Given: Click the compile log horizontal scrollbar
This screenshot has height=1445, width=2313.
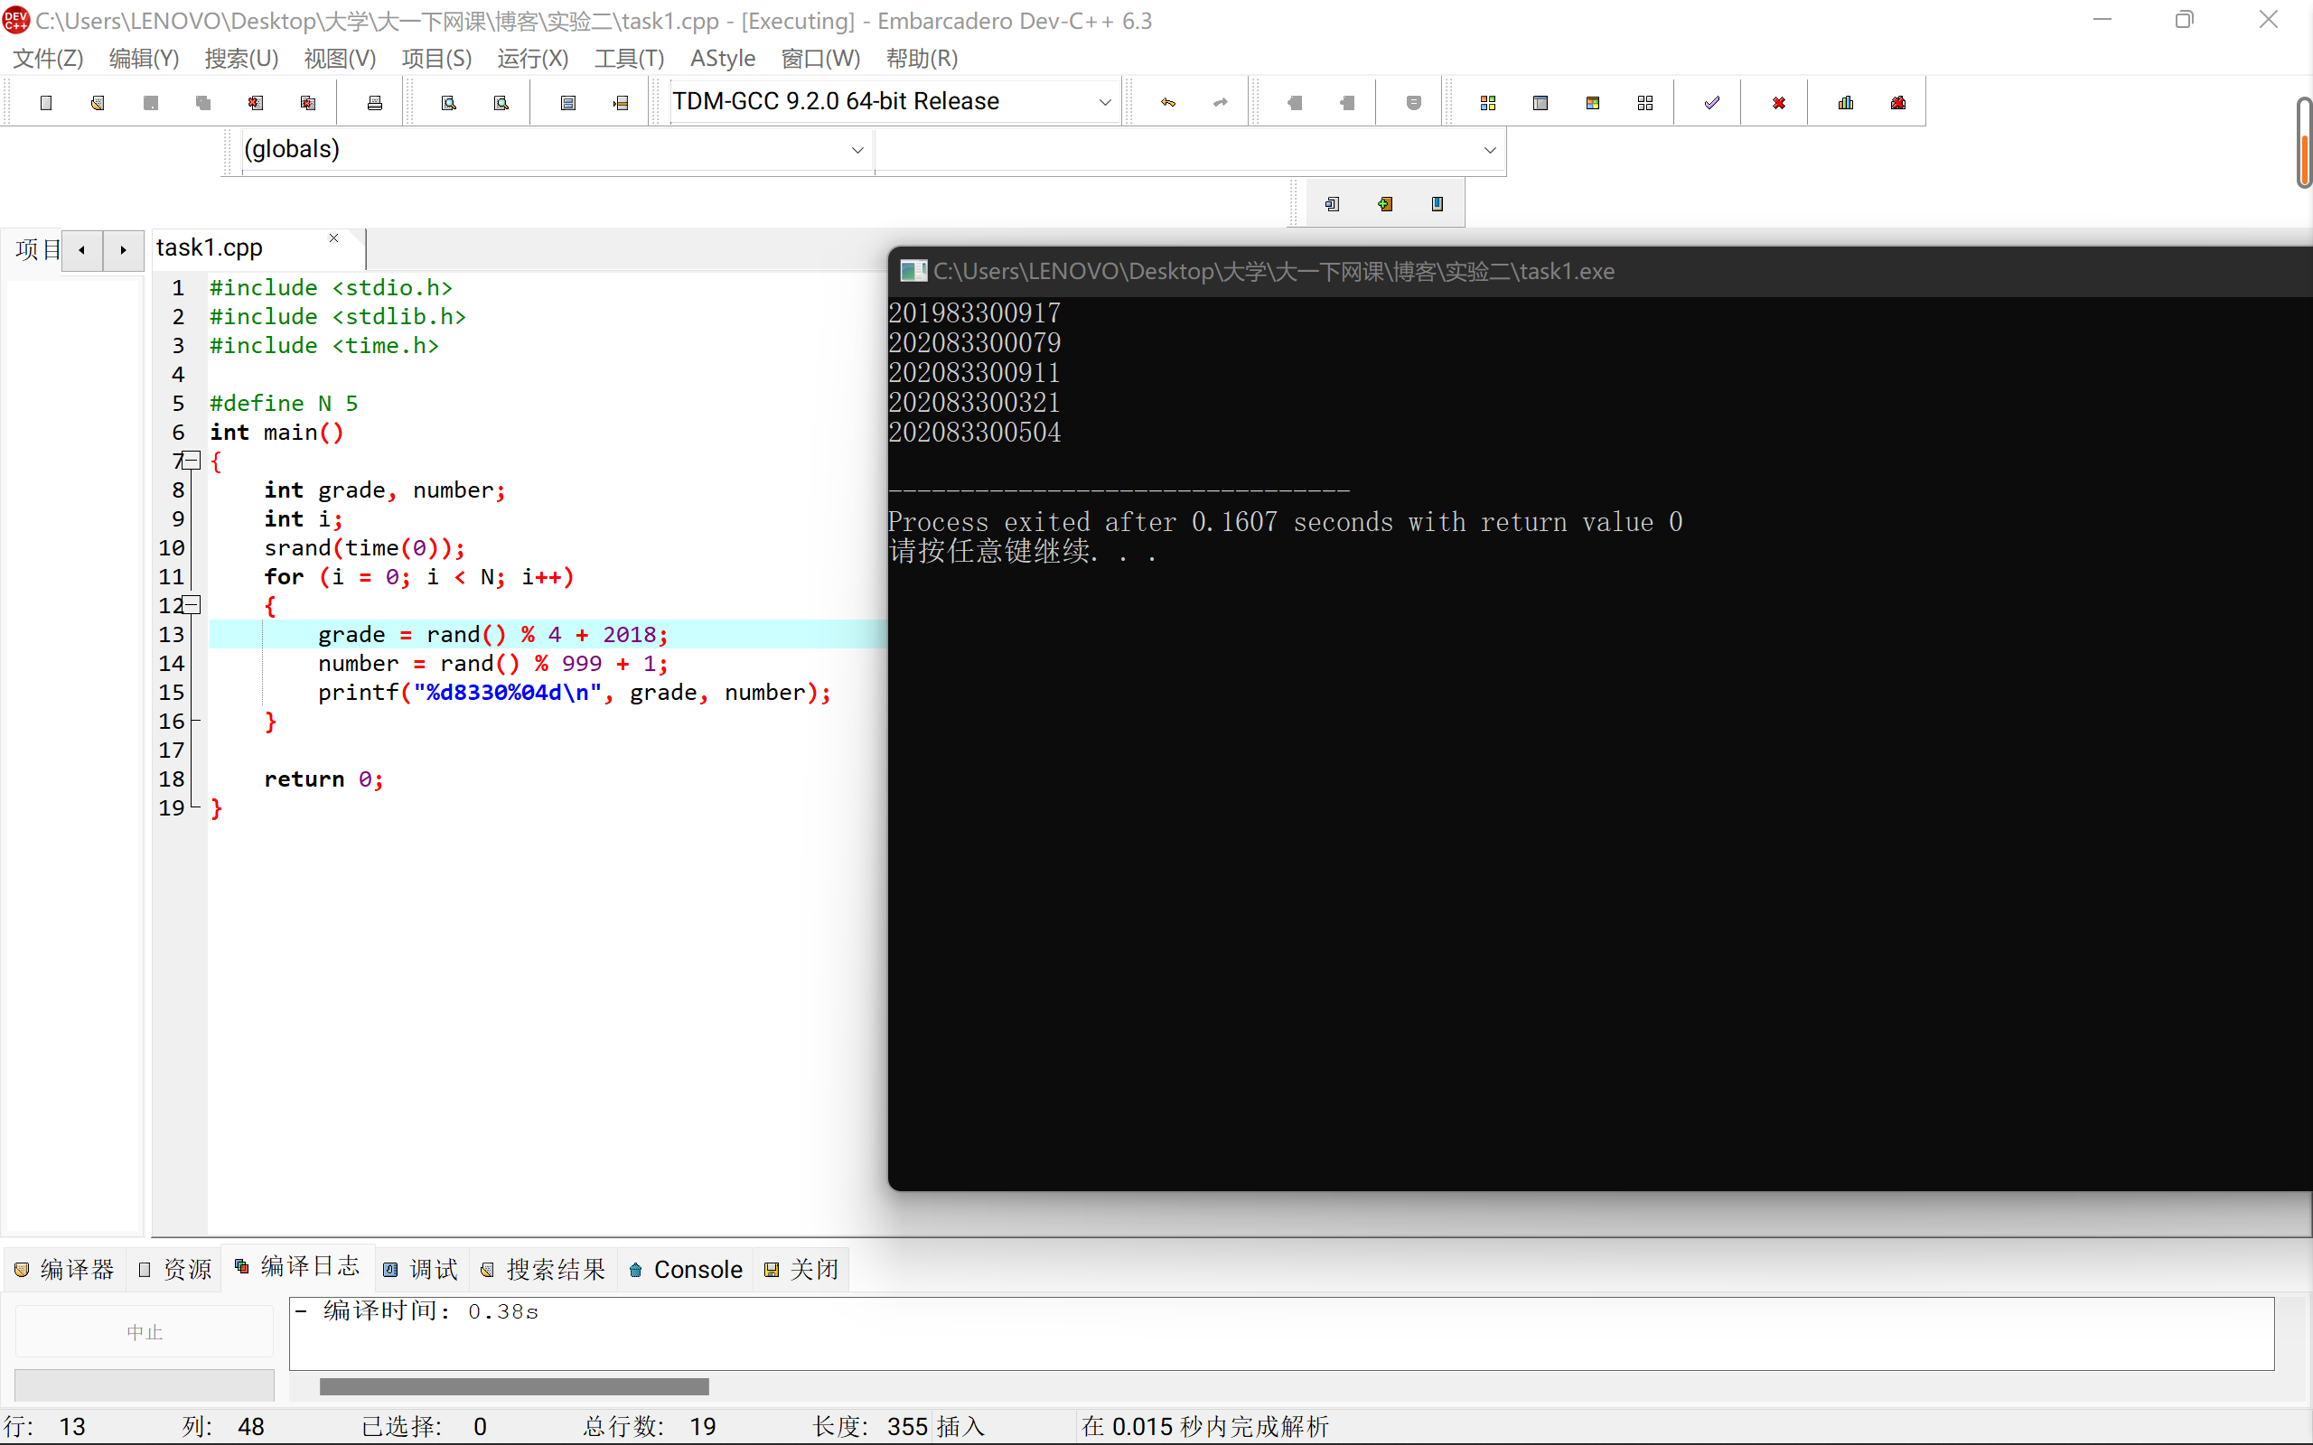Looking at the screenshot, I should coord(514,1385).
